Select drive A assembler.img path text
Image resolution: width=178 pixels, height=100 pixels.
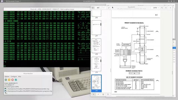point(28,89)
